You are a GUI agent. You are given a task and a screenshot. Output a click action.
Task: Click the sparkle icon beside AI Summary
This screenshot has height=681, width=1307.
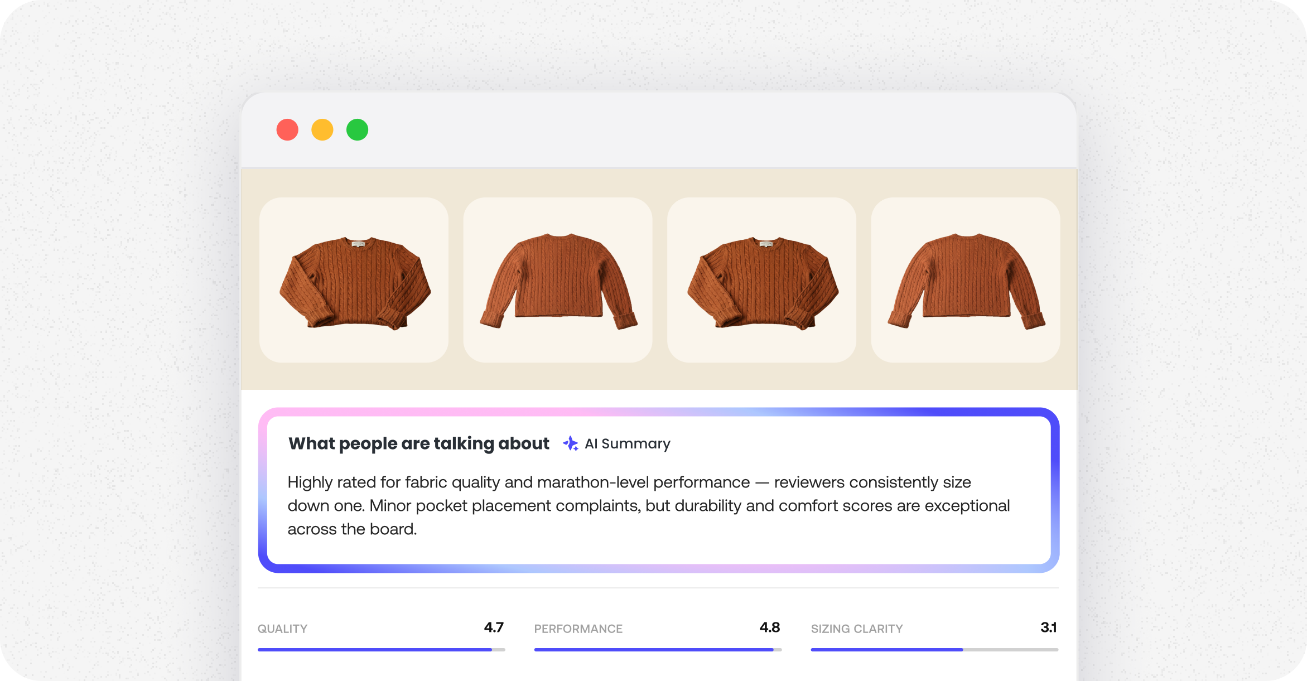(x=570, y=443)
